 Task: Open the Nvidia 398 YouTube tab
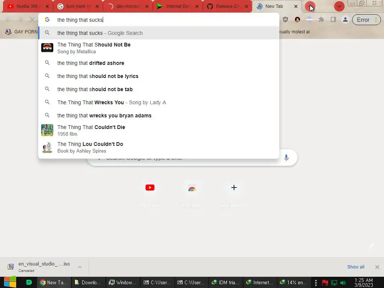pos(27,6)
